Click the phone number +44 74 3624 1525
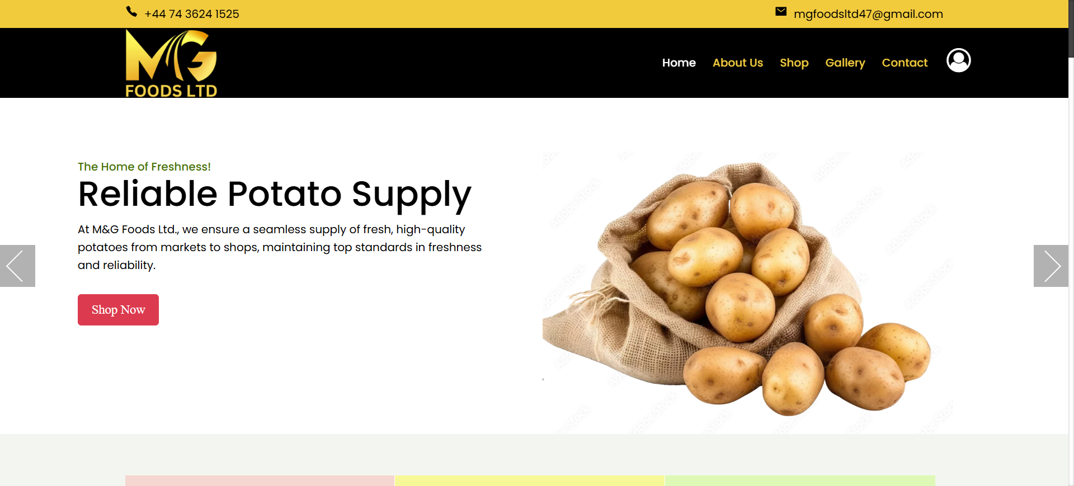Image resolution: width=1074 pixels, height=486 pixels. (192, 14)
